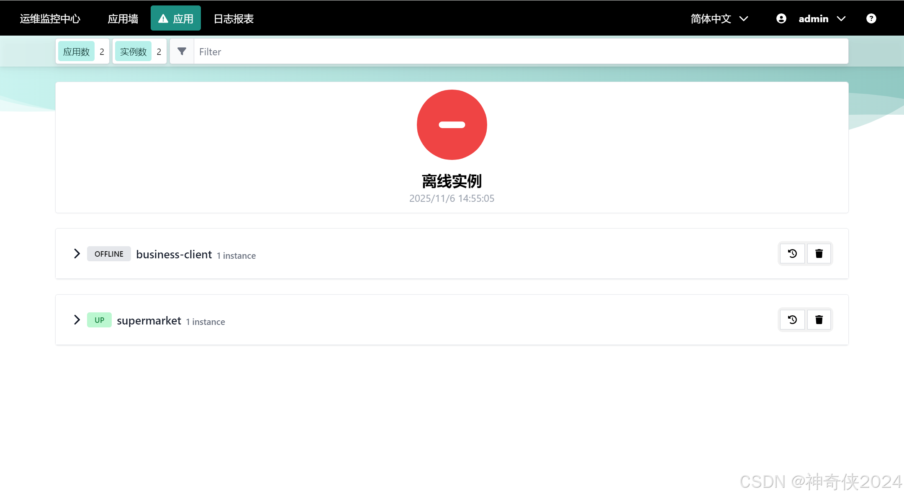The image size is (904, 497).
Task: Click the help question mark icon
Action: pos(871,18)
